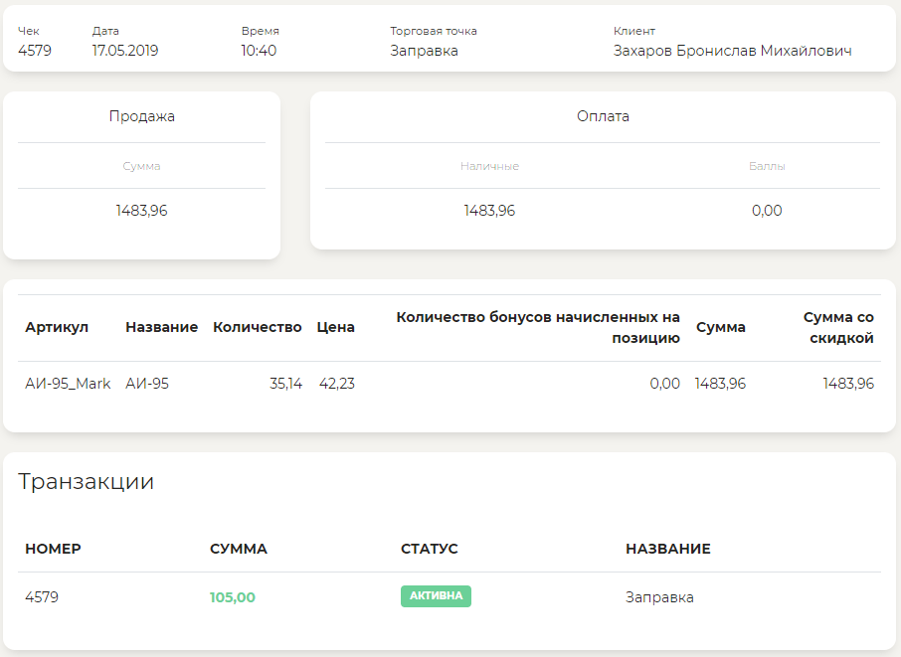Click transaction number 4579 in Транзакции table
This screenshot has width=901, height=657.
click(x=42, y=597)
